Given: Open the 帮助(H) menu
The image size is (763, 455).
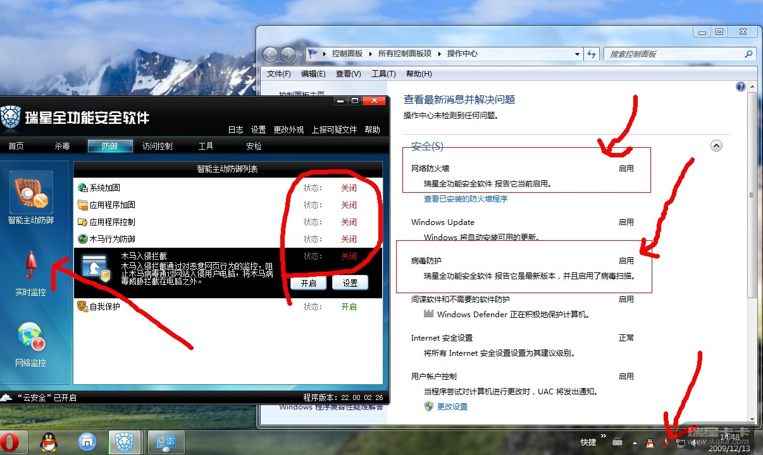Looking at the screenshot, I should [x=419, y=74].
